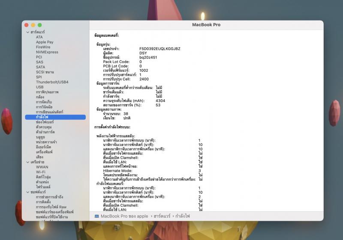Select ซอฟต์แวร์ของเครื่องพิมพ์ (printer software) entry
This screenshot has height=240, width=343.
(x=55, y=212)
